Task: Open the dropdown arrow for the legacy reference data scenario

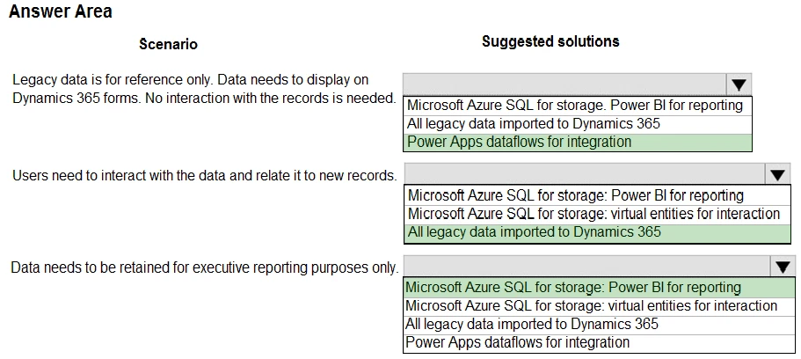Action: (739, 84)
